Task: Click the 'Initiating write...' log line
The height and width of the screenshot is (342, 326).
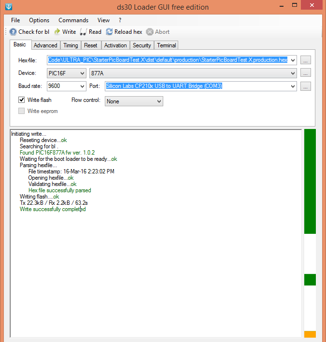Action: (x=29, y=134)
